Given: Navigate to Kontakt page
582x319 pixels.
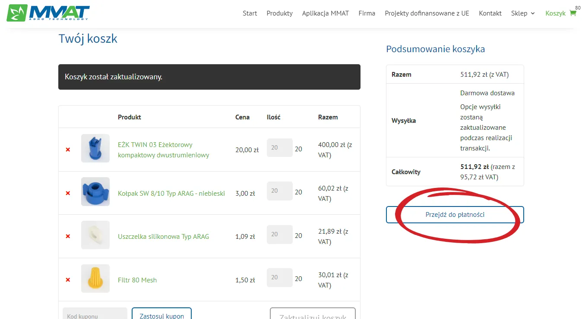Looking at the screenshot, I should click(x=490, y=13).
